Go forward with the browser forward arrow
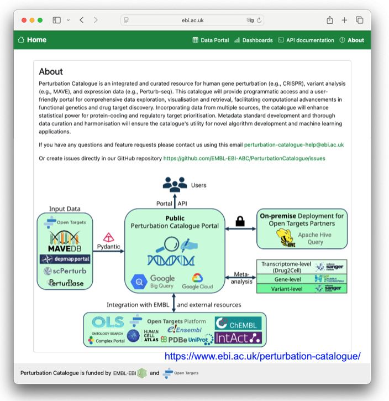Viewport: 389px width, 401px height. [96, 20]
